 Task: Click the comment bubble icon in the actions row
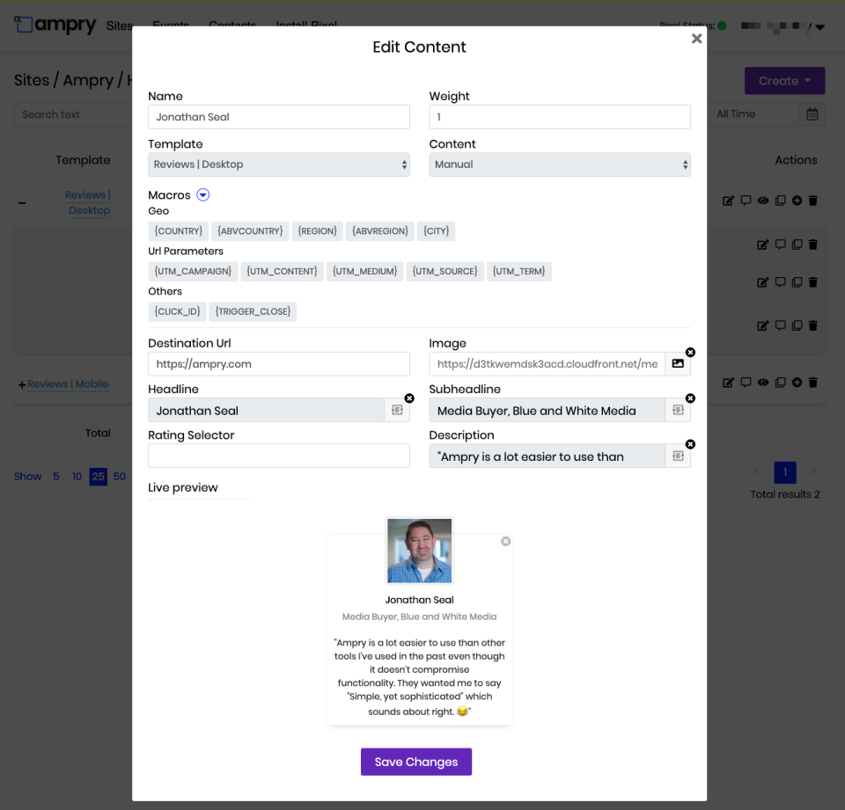[746, 201]
